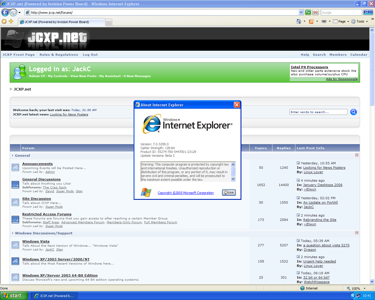Open the Admin CP link
Viewport: 375px width, 300px height.
(x=37, y=76)
